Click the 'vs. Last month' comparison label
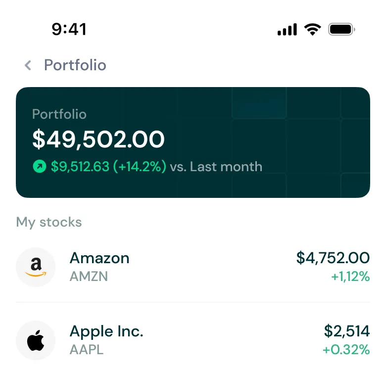This screenshot has height=373, width=386. 216,167
